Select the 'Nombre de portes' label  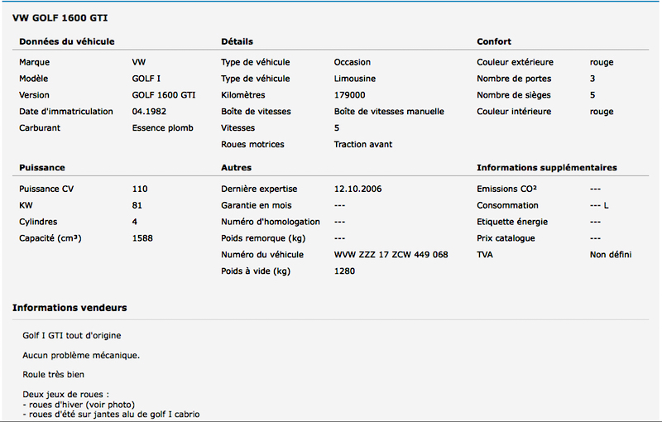(x=514, y=79)
